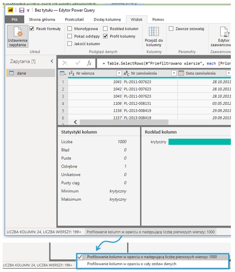Click the Przejdź do kolumny icon

154,32
